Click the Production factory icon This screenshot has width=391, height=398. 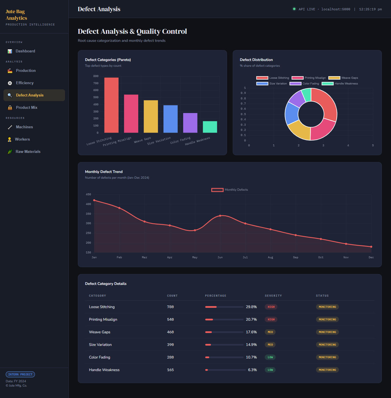[x=10, y=71]
